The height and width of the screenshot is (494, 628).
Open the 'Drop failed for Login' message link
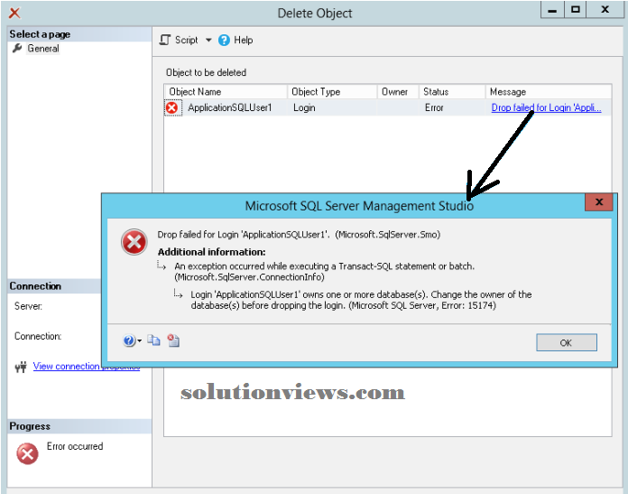tap(546, 107)
